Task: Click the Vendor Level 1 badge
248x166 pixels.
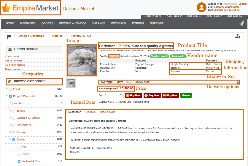Action: coord(159,56)
